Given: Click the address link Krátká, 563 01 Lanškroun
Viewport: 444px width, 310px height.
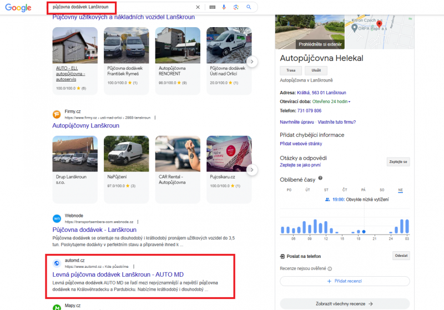Looking at the screenshot, I should click(321, 93).
